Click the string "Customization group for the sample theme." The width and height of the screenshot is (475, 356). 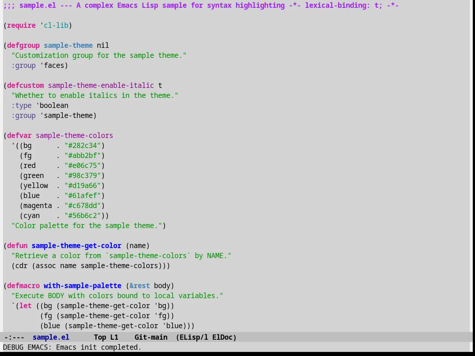[99, 55]
